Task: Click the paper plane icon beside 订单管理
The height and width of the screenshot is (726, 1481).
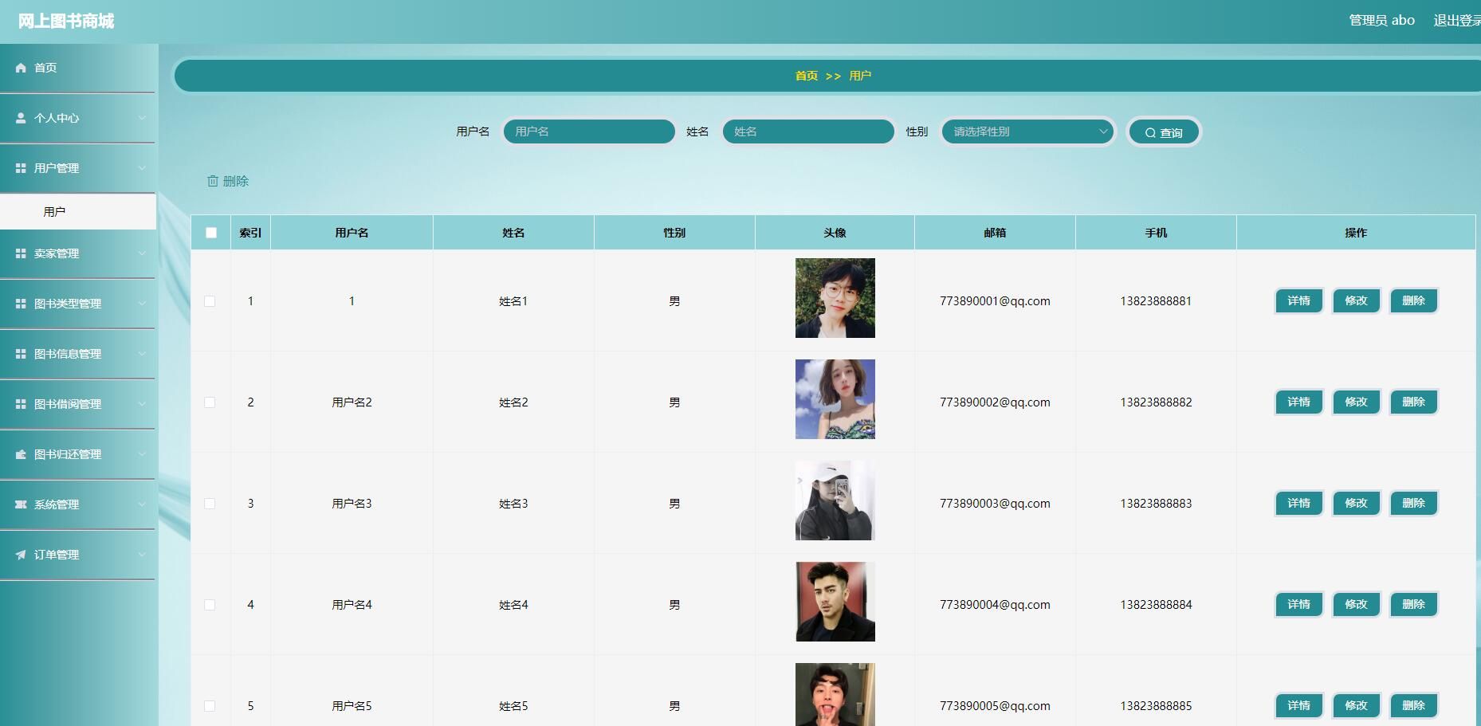Action: click(x=21, y=555)
